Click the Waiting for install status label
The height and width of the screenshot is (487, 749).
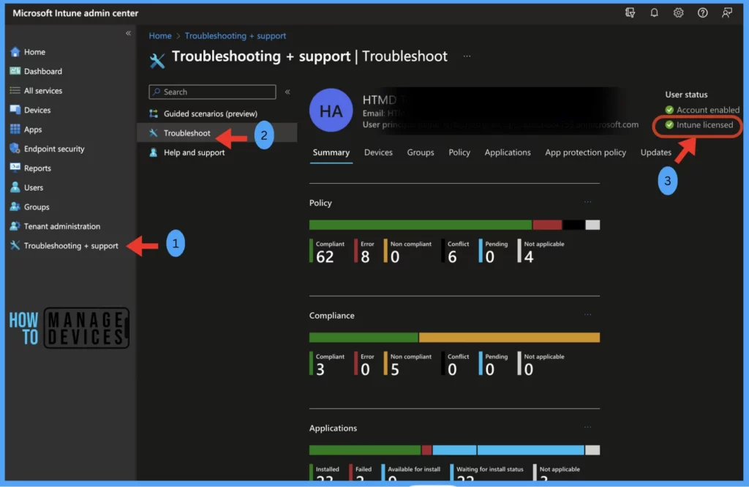[x=489, y=469]
